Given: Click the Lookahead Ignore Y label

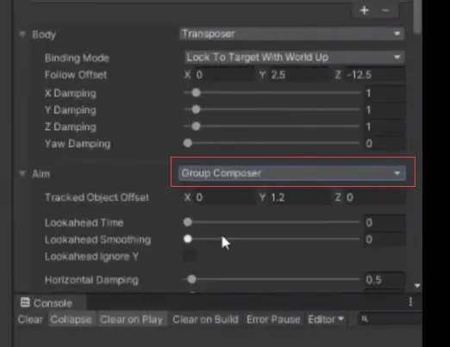Looking at the screenshot, I should (91, 257).
